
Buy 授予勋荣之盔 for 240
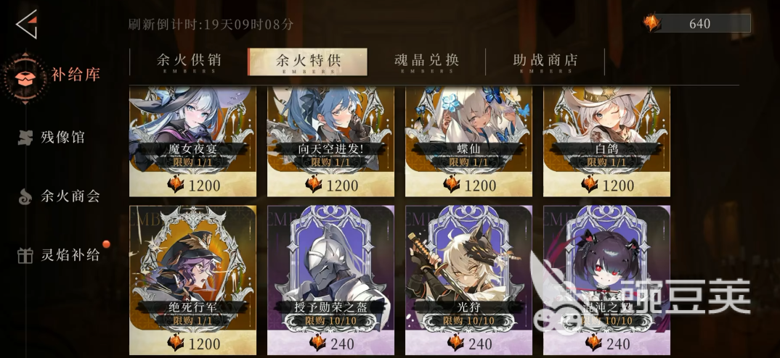click(330, 280)
